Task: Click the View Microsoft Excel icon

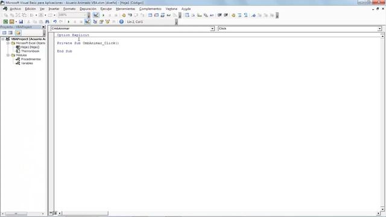Action: pyautogui.click(x=5, y=22)
